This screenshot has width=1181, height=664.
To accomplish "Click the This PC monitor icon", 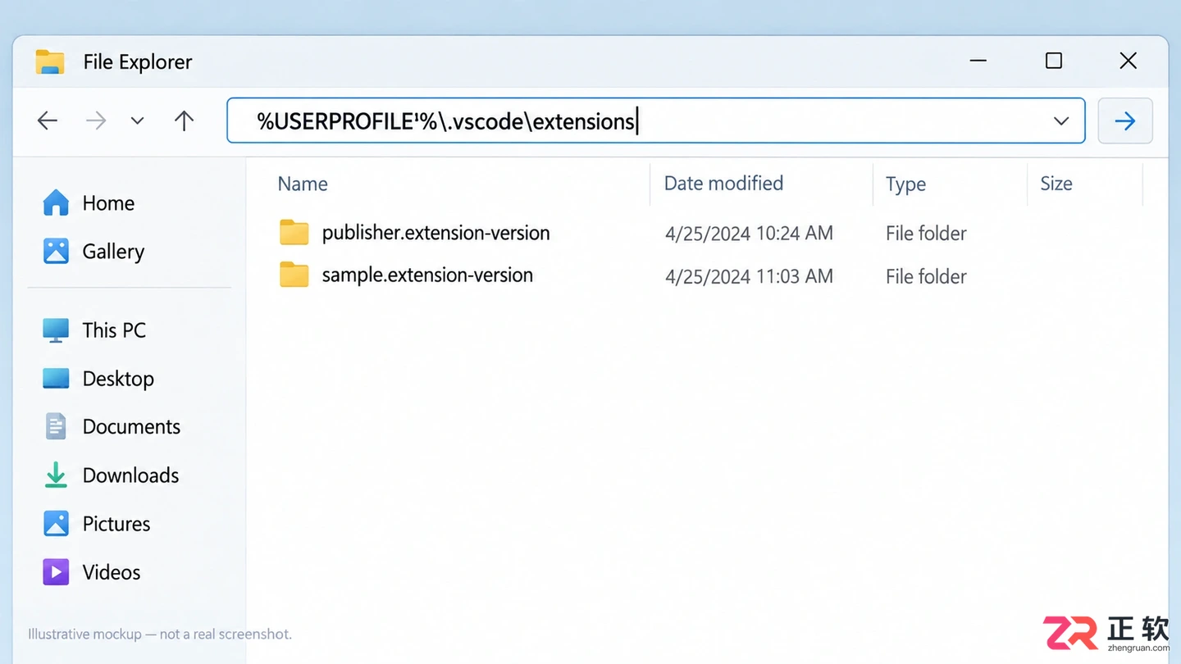I will (56, 330).
